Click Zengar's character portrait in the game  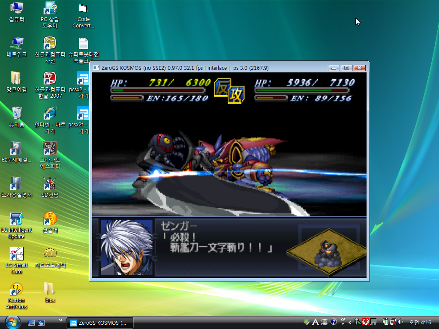click(x=127, y=247)
